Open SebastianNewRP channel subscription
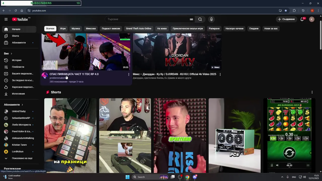The image size is (322, 181). coord(19,118)
